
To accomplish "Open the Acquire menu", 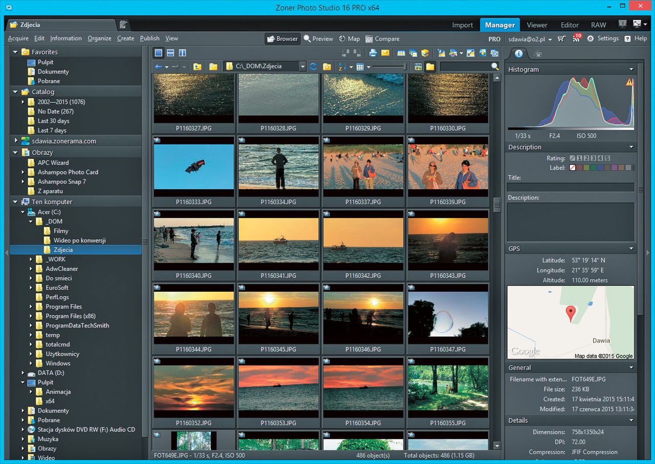I will click(x=18, y=38).
